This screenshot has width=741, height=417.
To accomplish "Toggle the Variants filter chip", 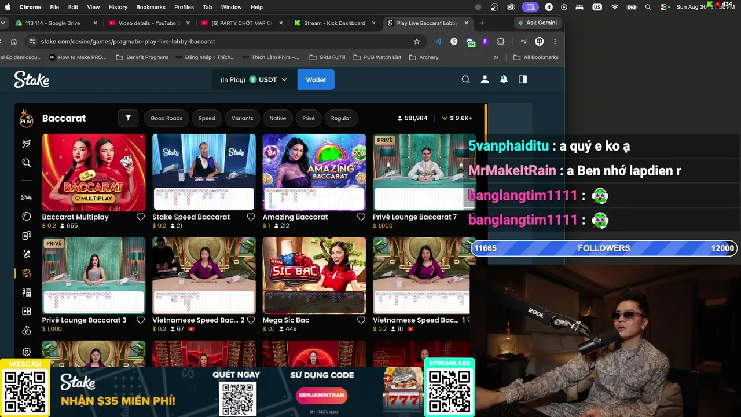I will 242,118.
